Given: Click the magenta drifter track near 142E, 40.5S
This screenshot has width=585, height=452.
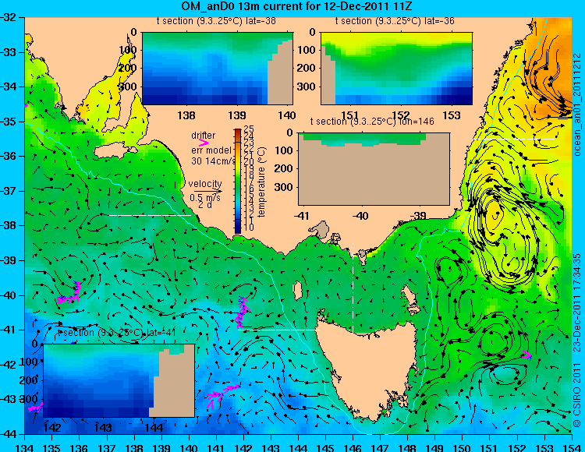Looking at the screenshot, I should [x=241, y=313].
